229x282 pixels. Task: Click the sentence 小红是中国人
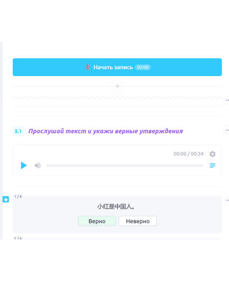pos(116,206)
